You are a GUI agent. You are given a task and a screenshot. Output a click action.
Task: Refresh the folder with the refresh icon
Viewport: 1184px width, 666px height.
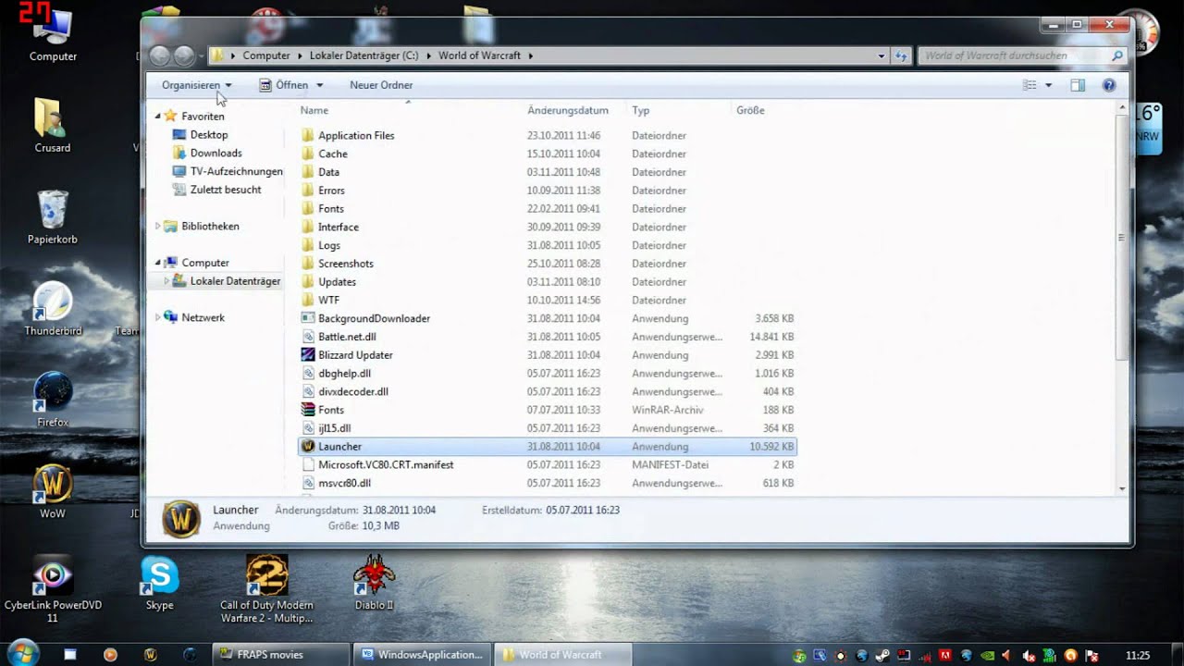pos(901,55)
